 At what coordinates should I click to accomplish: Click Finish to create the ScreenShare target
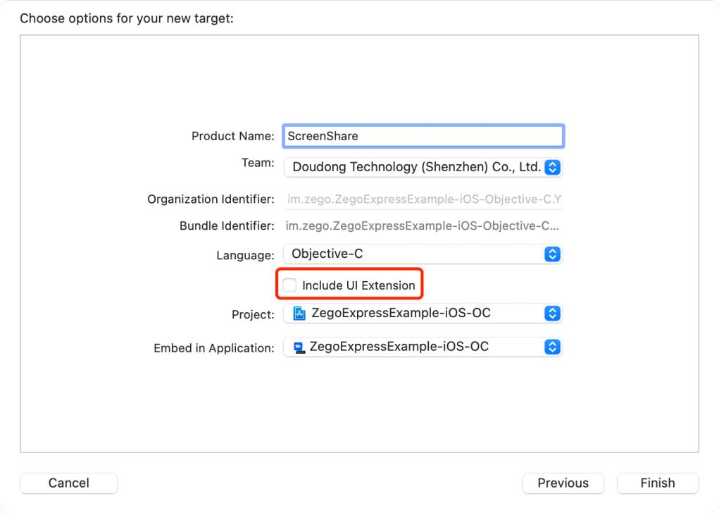657,483
